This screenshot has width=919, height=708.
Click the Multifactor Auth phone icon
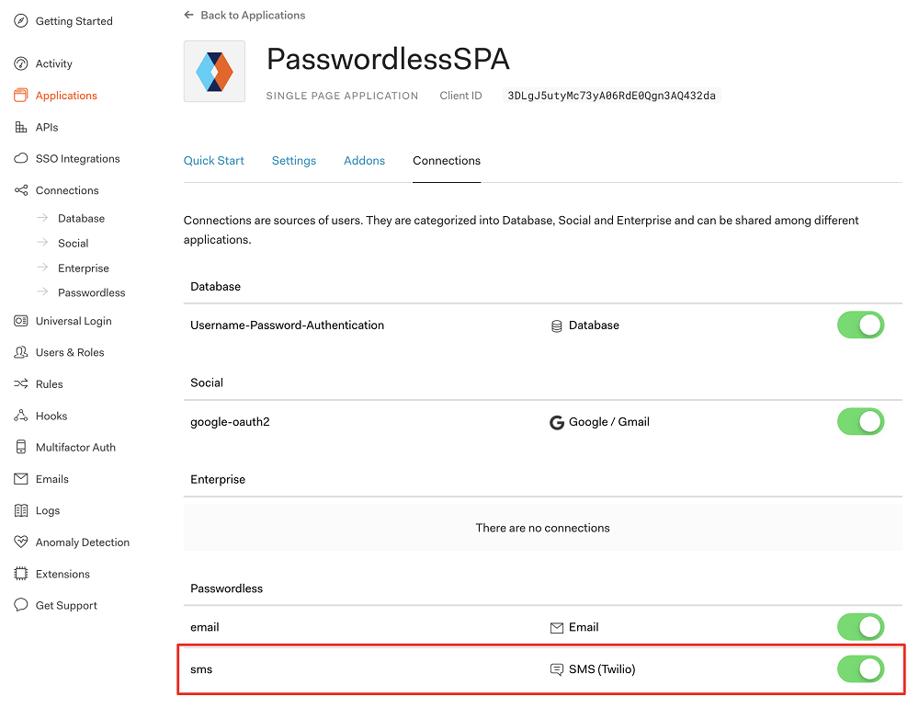(20, 447)
